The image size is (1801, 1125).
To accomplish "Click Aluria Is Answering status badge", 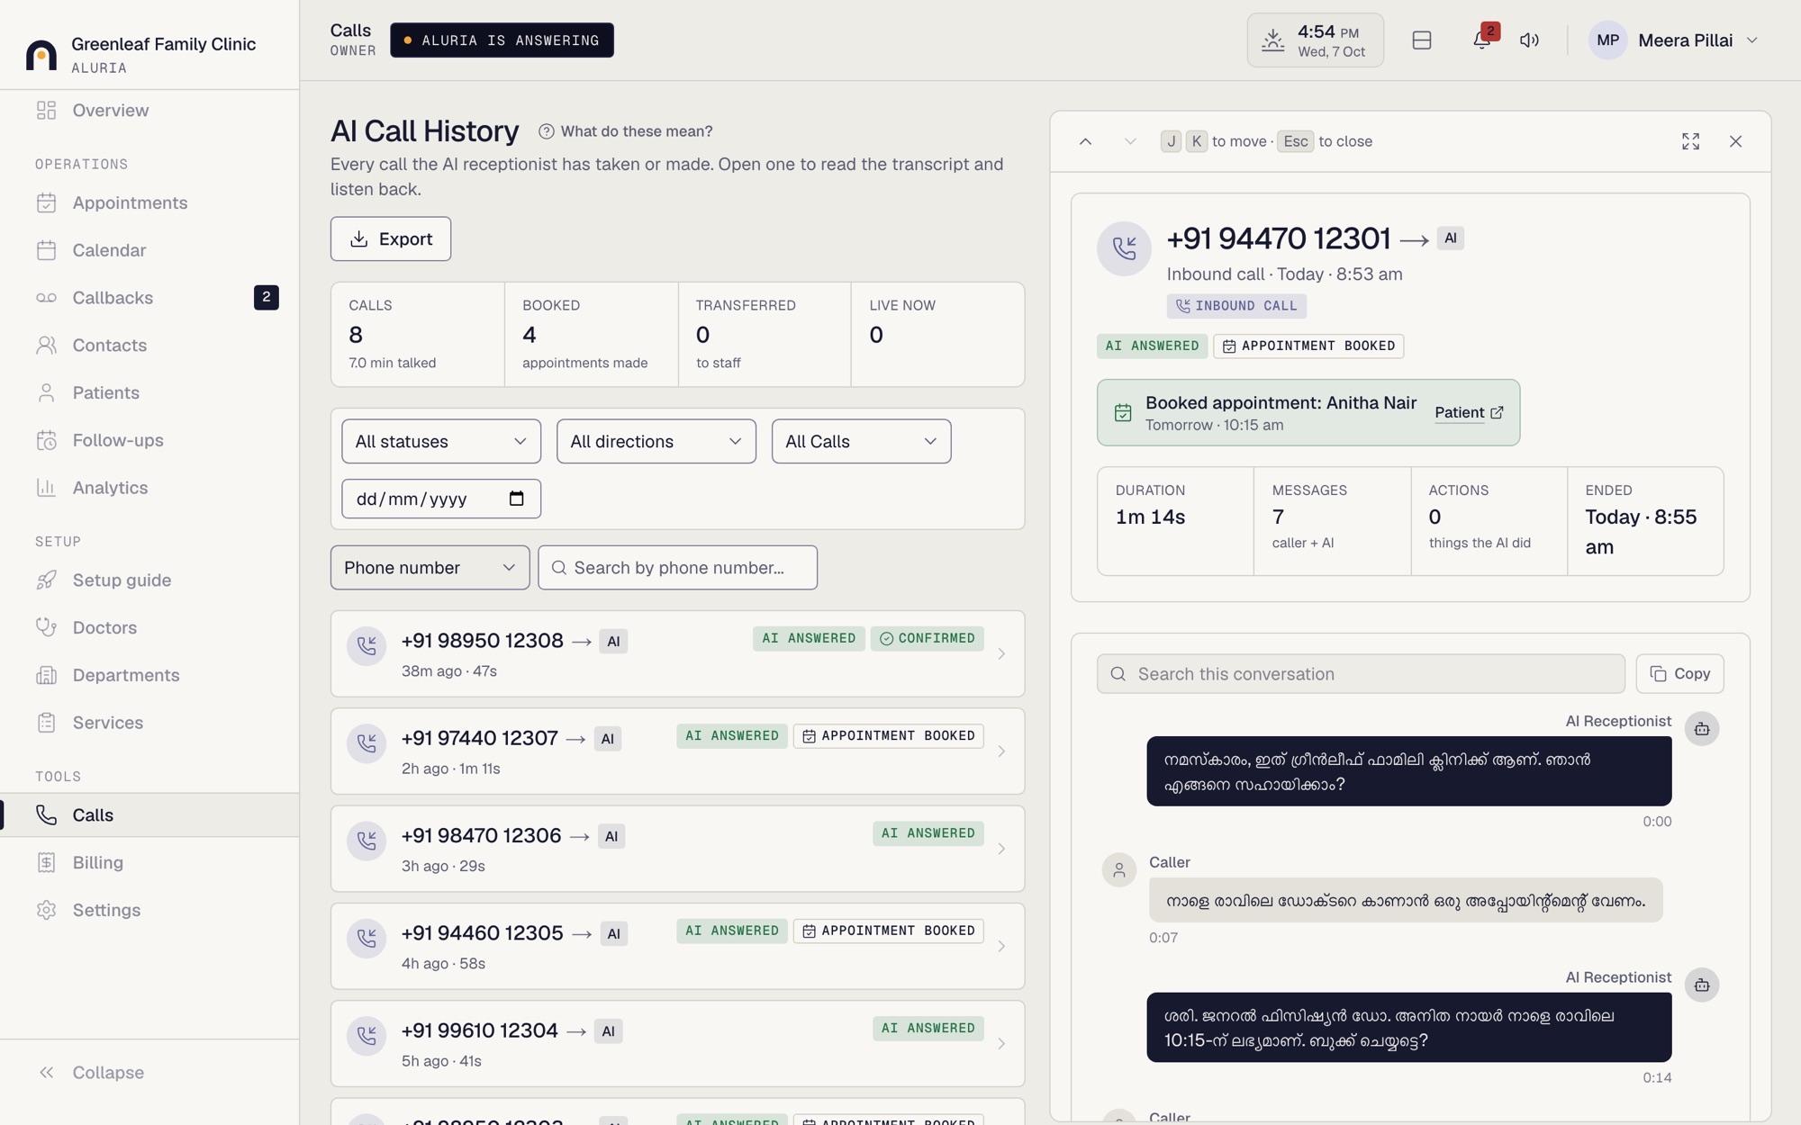I will 502,40.
